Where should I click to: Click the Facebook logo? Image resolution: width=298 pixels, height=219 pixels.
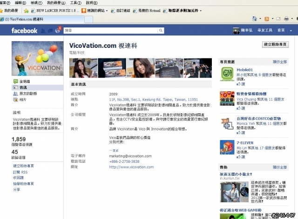24,31
